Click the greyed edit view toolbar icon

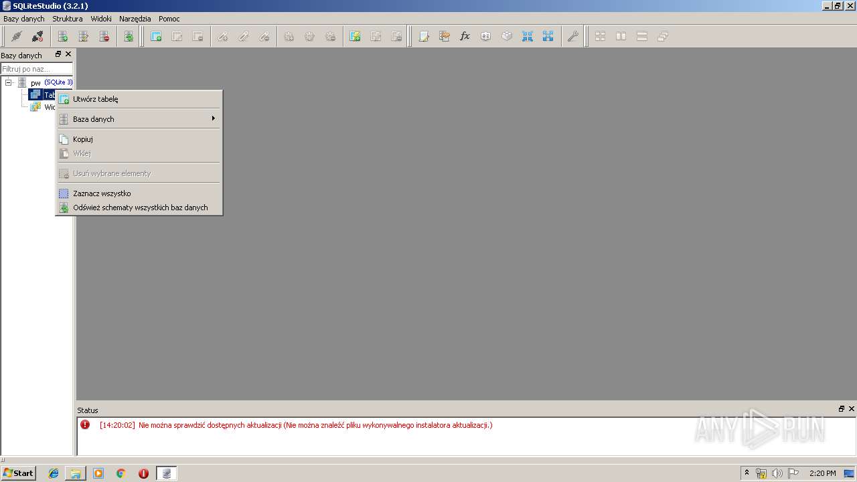pos(376,37)
